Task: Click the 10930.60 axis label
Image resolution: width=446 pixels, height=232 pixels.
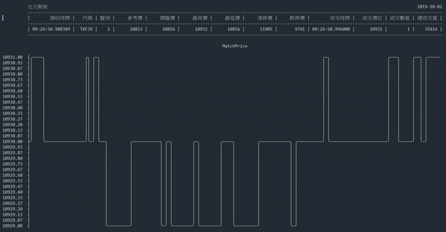Action: (13, 91)
